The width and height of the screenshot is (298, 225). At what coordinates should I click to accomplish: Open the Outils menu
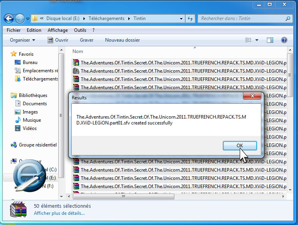[x=80, y=30]
